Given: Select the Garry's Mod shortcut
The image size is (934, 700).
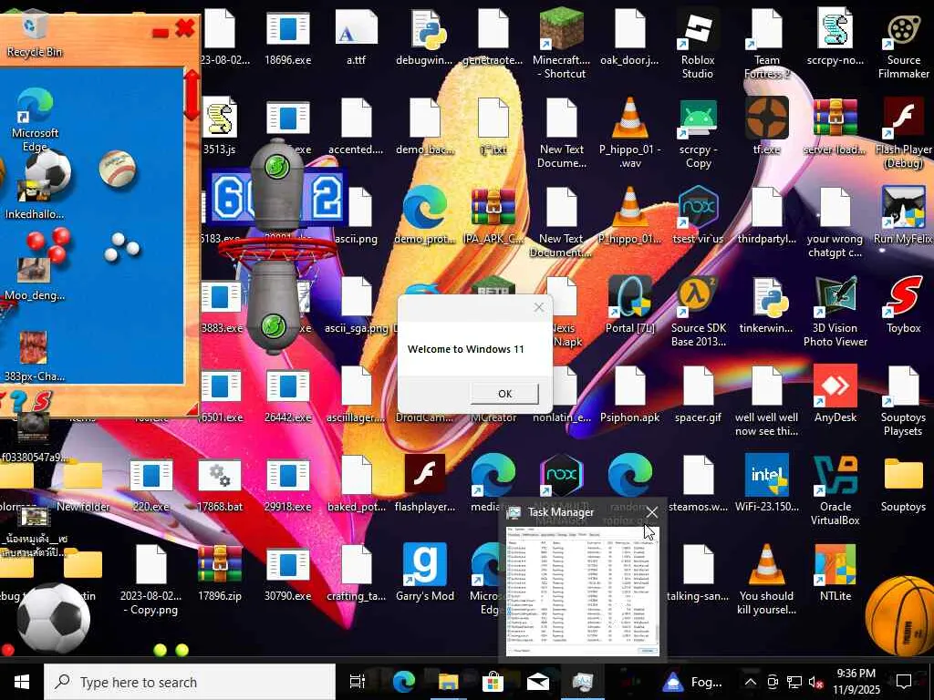Looking at the screenshot, I should point(425,573).
